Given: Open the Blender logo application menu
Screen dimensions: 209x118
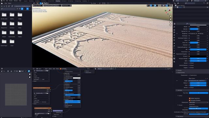Looking at the screenshot, I should [x=1, y=1].
